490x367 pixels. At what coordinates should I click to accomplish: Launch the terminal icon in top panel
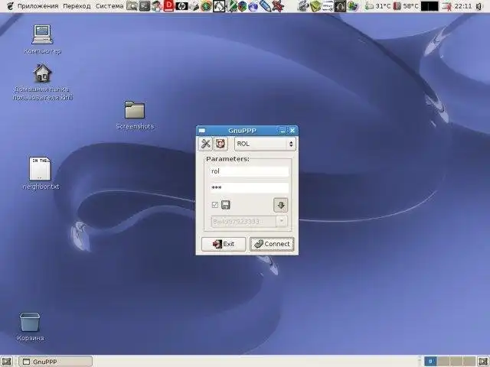click(x=144, y=6)
